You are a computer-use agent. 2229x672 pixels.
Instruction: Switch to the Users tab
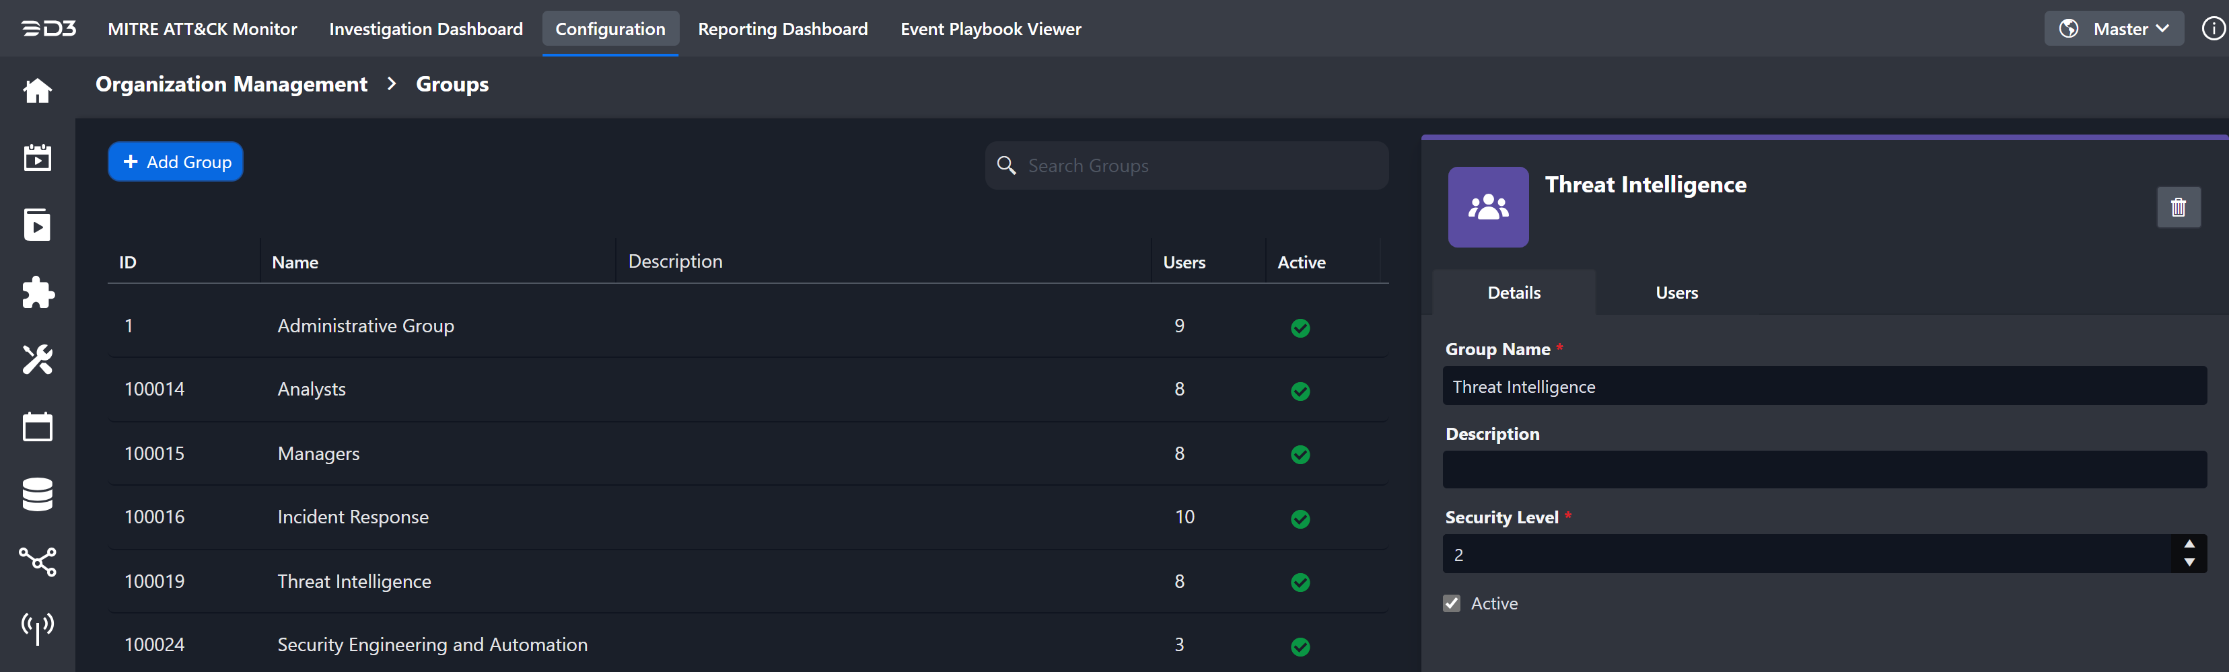point(1676,293)
